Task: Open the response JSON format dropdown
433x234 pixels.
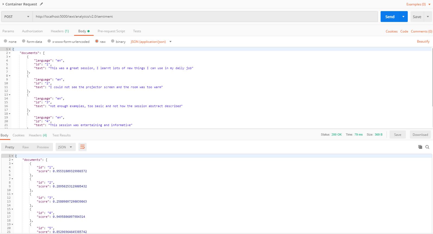Action: coord(65,147)
